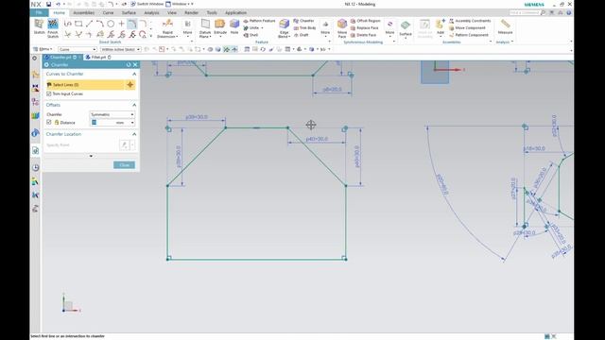Collapse the Chamfer Location section
The height and width of the screenshot is (340, 605).
pyautogui.click(x=134, y=134)
